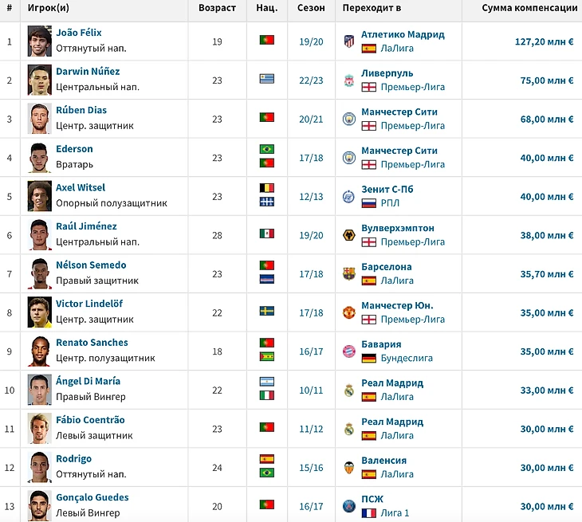Sort by Сумма компенсации column header

529,8
